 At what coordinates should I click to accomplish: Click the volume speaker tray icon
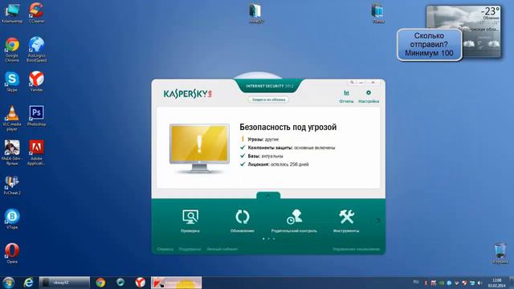tap(480, 283)
